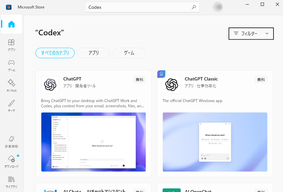
Task: Open AI Hub from the sidebar
Action: [11, 86]
